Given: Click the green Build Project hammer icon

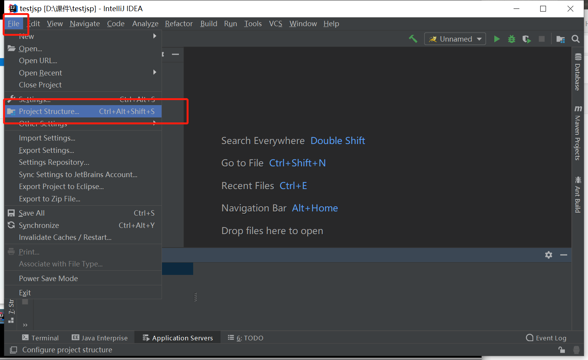Looking at the screenshot, I should pyautogui.click(x=413, y=39).
